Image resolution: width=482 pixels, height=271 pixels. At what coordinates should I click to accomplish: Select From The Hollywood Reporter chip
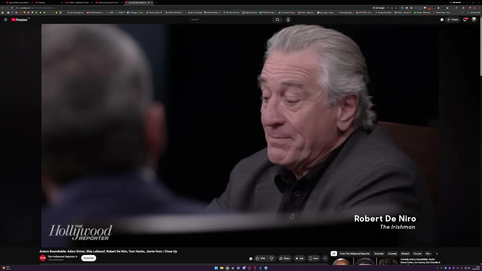point(355,254)
